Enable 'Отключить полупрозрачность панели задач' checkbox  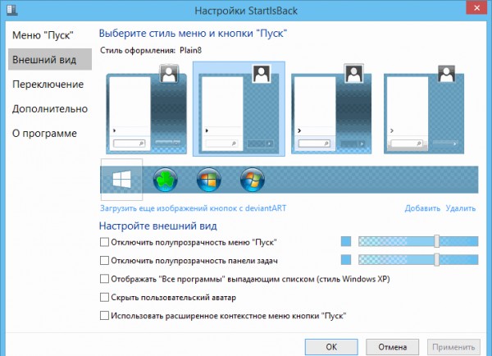point(104,260)
